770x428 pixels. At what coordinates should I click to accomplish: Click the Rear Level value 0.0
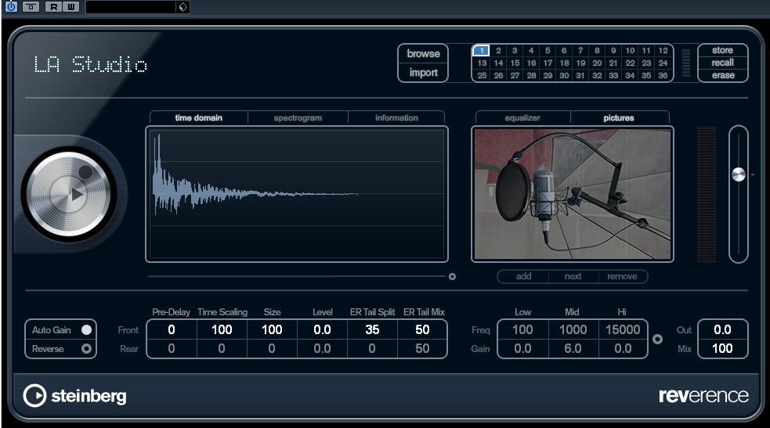point(322,348)
